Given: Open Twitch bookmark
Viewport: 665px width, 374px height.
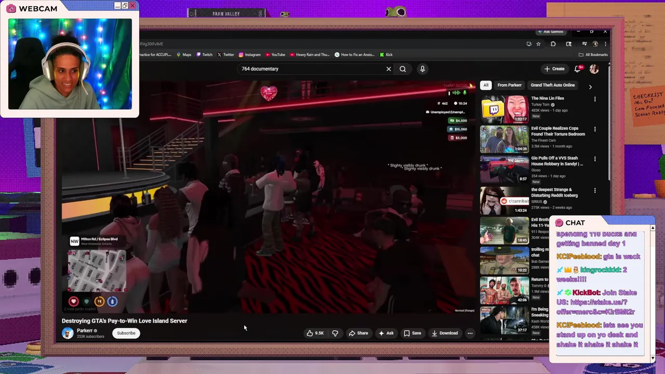Looking at the screenshot, I should (x=205, y=55).
